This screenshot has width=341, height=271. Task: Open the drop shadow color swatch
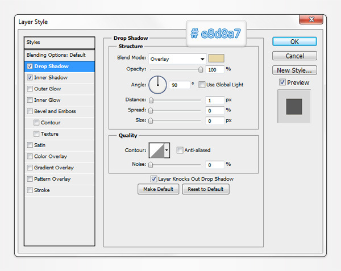[217, 58]
